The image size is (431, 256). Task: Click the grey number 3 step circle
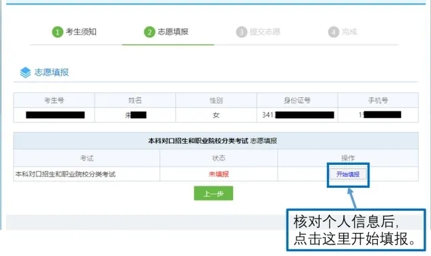click(x=242, y=32)
